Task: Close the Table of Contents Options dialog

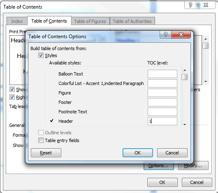Action: pyautogui.click(x=181, y=34)
